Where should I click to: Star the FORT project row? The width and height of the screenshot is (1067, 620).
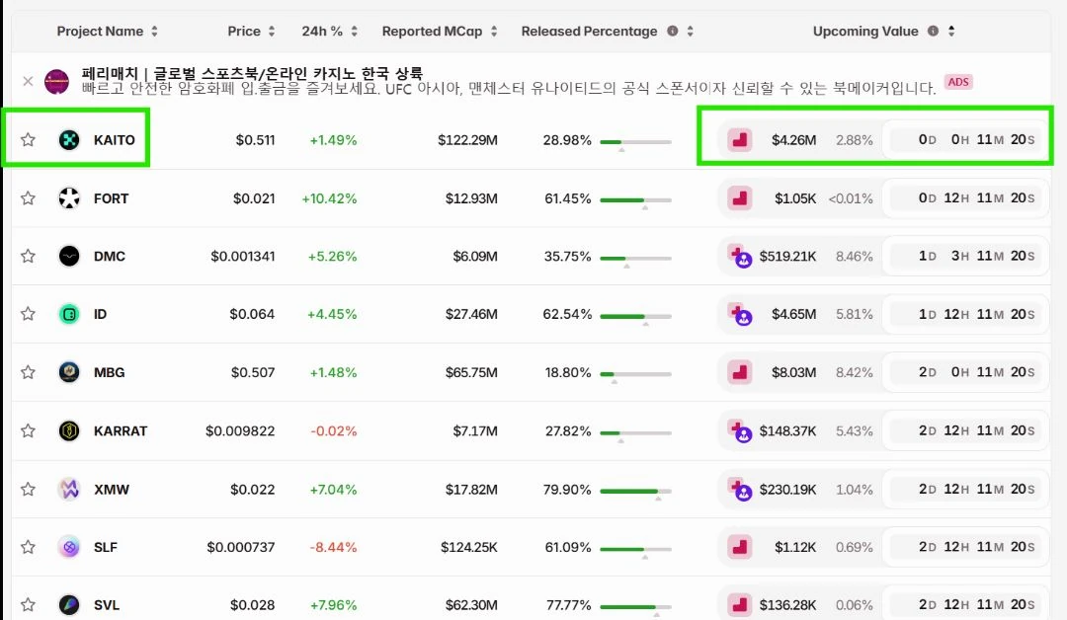pos(28,198)
